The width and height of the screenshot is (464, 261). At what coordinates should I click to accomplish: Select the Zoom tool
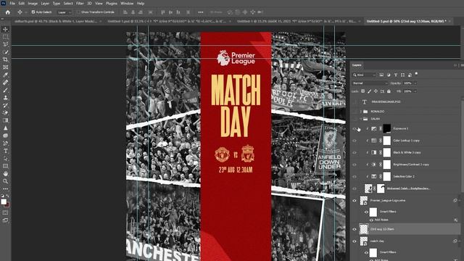pyautogui.click(x=5, y=181)
